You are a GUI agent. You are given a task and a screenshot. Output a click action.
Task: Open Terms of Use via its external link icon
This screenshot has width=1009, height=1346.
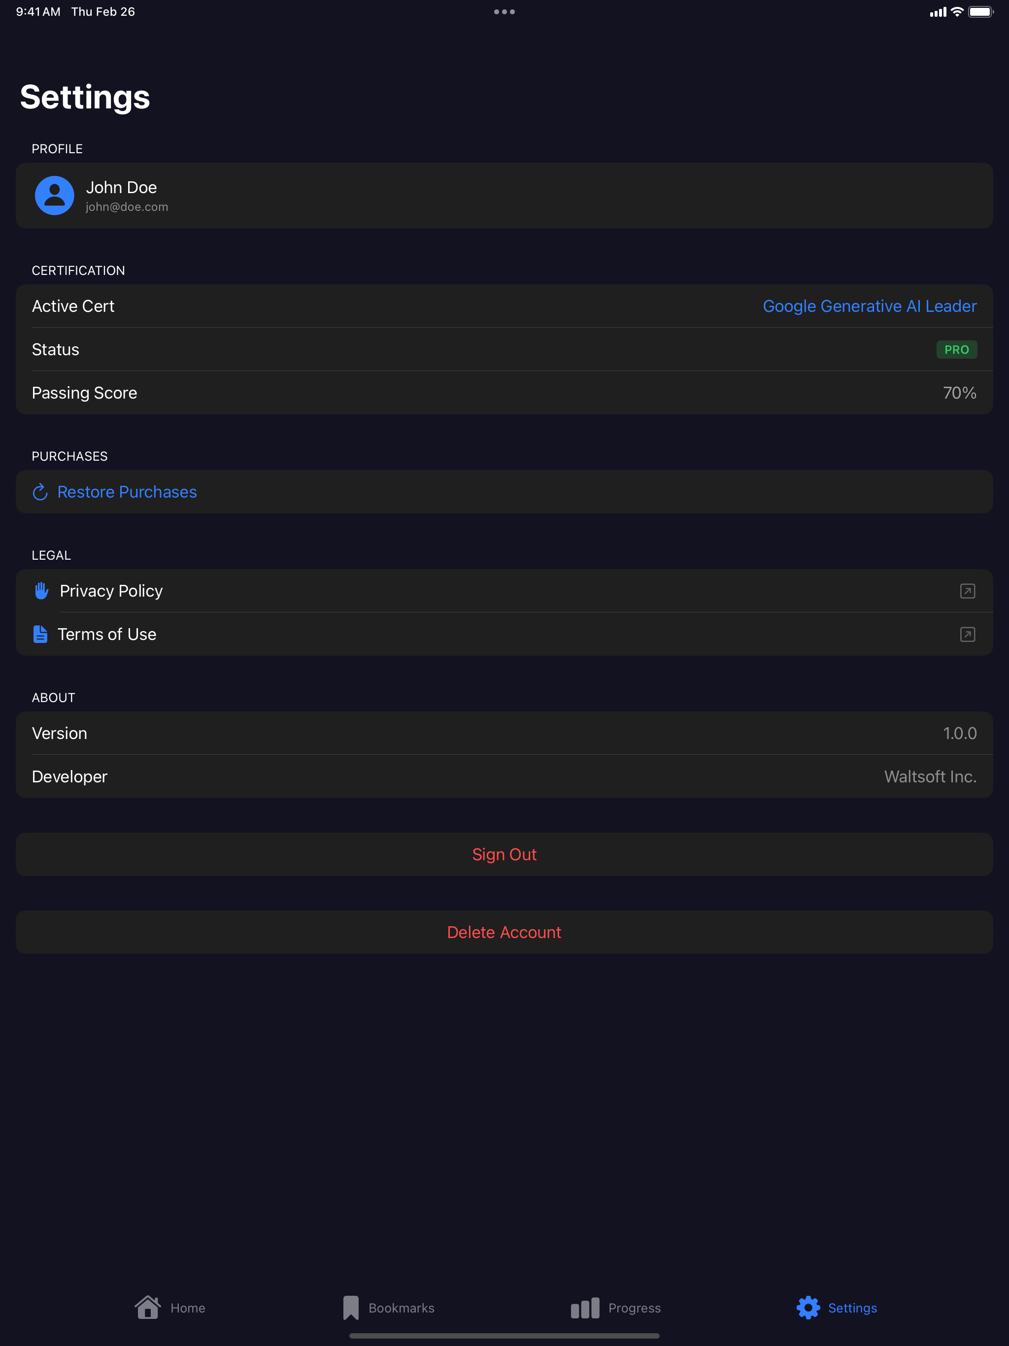(x=968, y=634)
